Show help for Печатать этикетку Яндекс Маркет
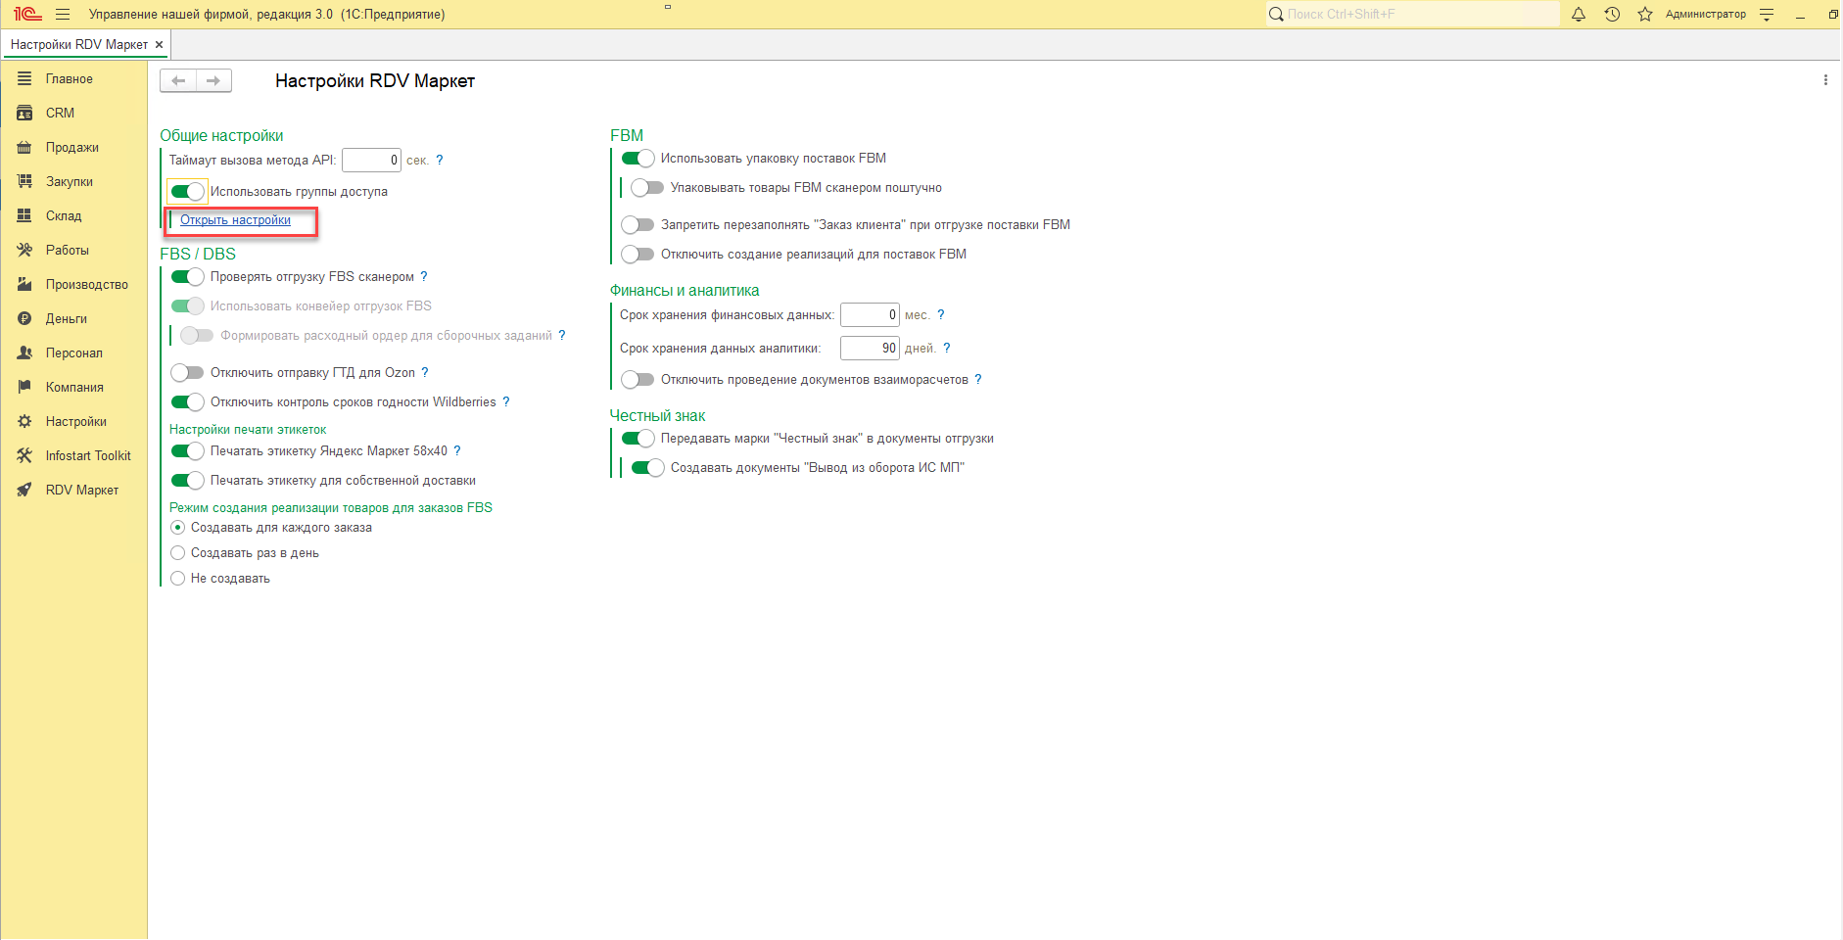The height and width of the screenshot is (940, 1843). pyautogui.click(x=457, y=451)
